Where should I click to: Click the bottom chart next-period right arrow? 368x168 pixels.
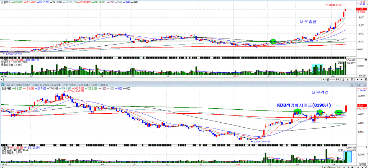click(x=362, y=167)
